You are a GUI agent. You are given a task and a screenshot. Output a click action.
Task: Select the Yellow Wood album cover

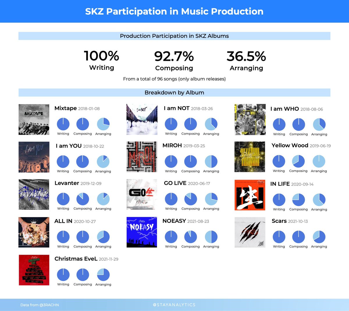(250, 157)
